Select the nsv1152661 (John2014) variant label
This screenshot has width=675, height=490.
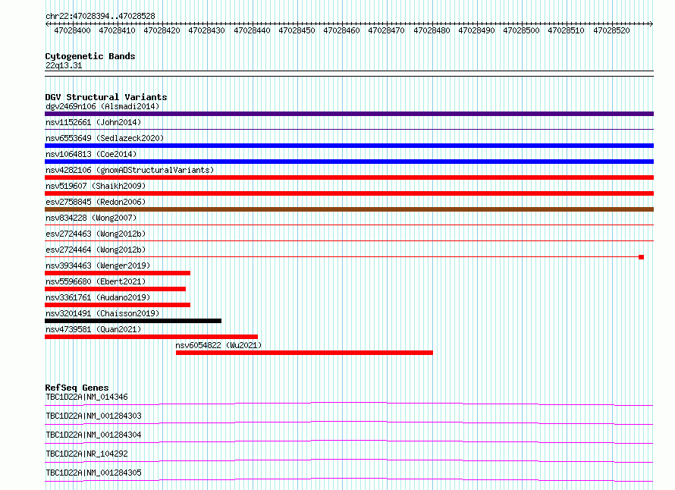[x=93, y=122]
